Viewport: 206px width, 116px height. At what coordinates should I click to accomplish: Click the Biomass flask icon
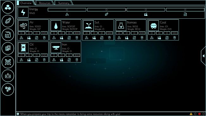pos(121,26)
